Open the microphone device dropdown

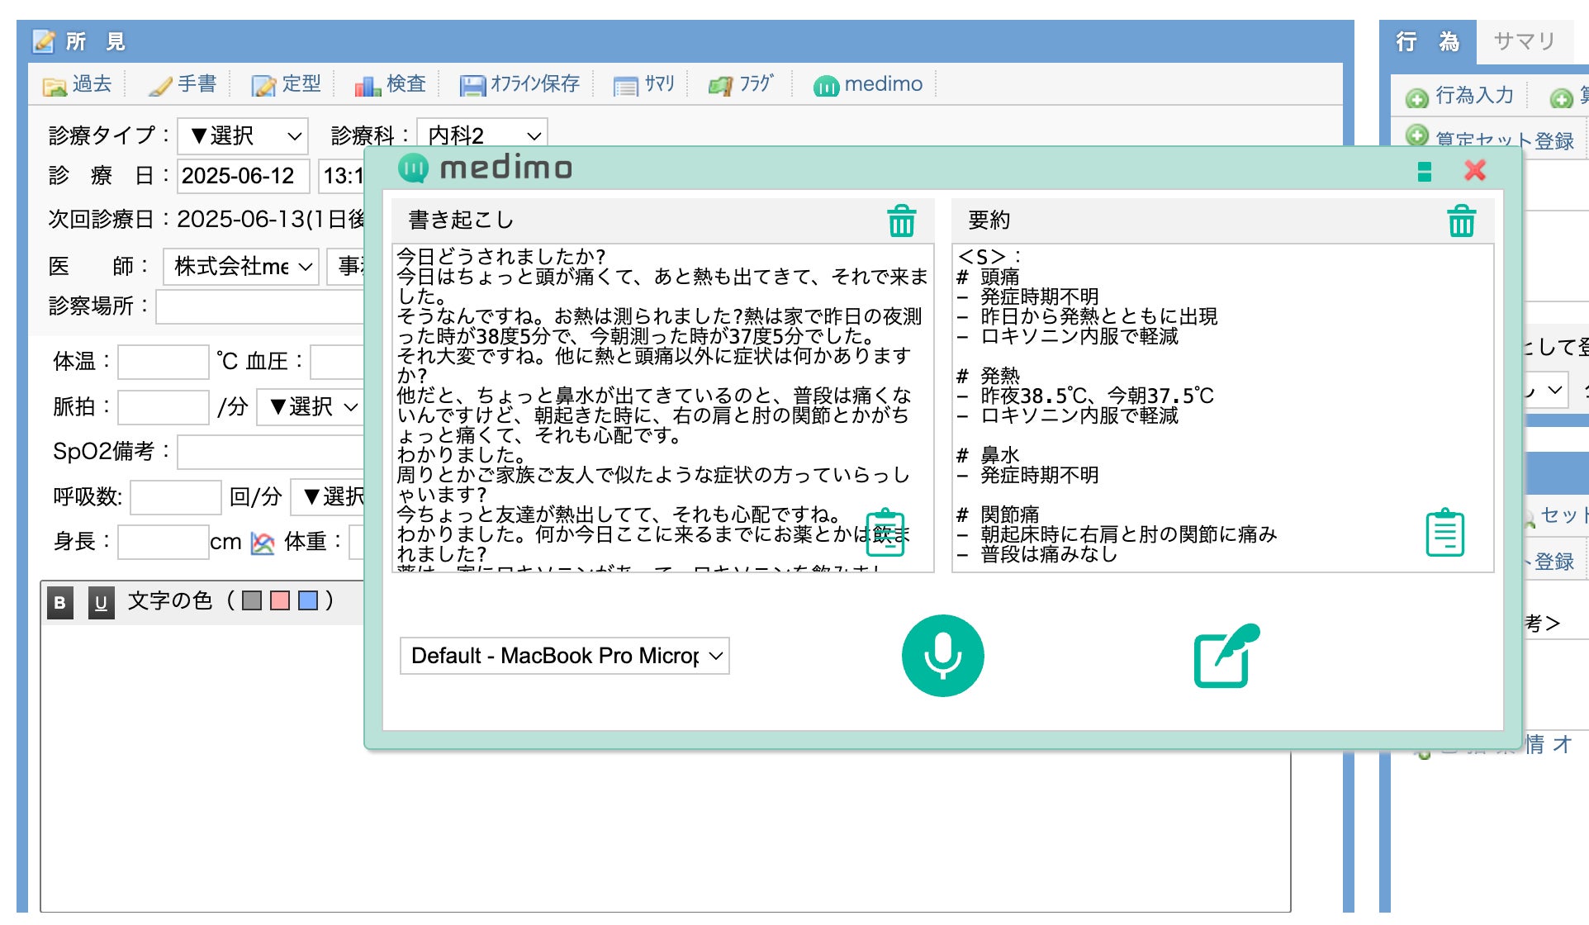tap(565, 656)
